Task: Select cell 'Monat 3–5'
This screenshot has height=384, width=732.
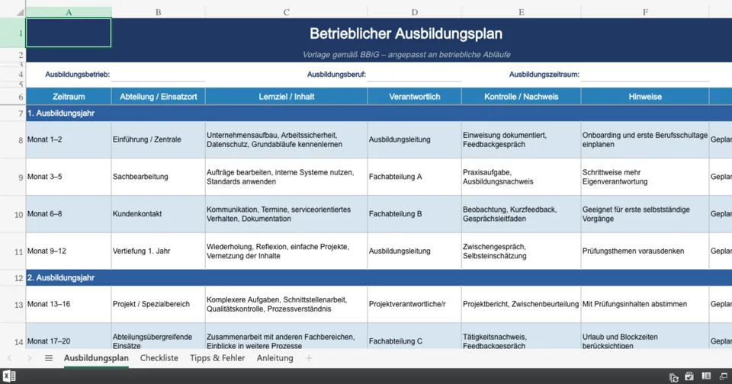Action: click(69, 177)
